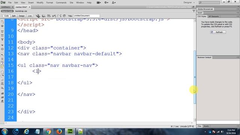Viewport: 240px width, 135px height.
Task: Open the Adobe BrowserLab panel tab
Action: tap(205, 9)
